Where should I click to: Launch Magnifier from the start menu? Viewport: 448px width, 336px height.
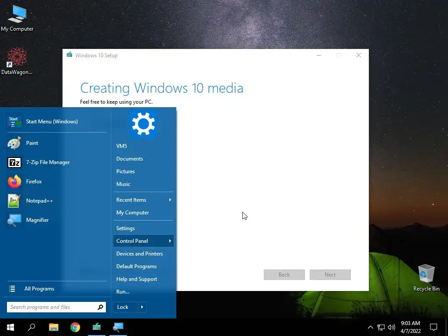(x=56, y=220)
